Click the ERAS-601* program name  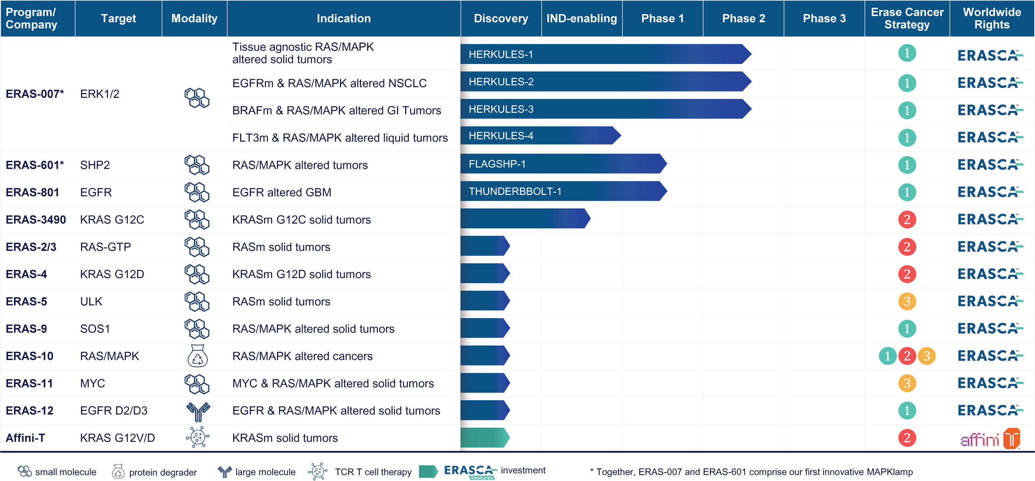[35, 165]
